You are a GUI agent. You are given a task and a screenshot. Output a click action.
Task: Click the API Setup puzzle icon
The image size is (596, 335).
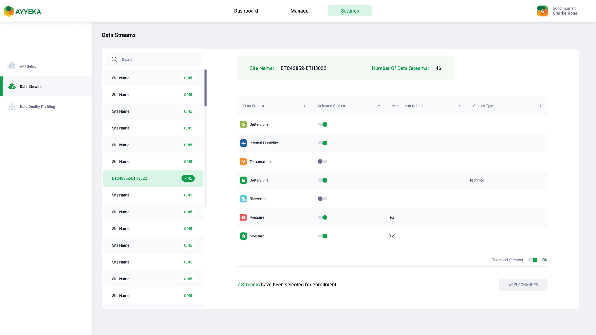tap(12, 66)
